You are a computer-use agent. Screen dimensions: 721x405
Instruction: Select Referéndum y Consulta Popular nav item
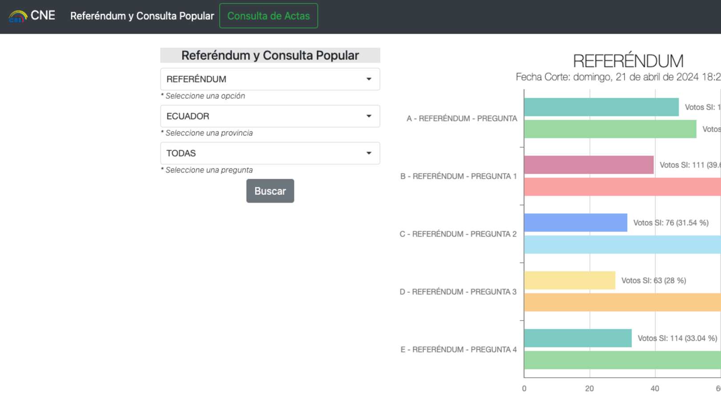[x=142, y=16]
